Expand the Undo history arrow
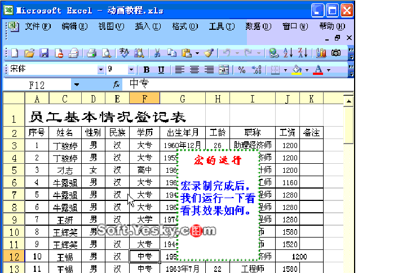 [x=237, y=53]
